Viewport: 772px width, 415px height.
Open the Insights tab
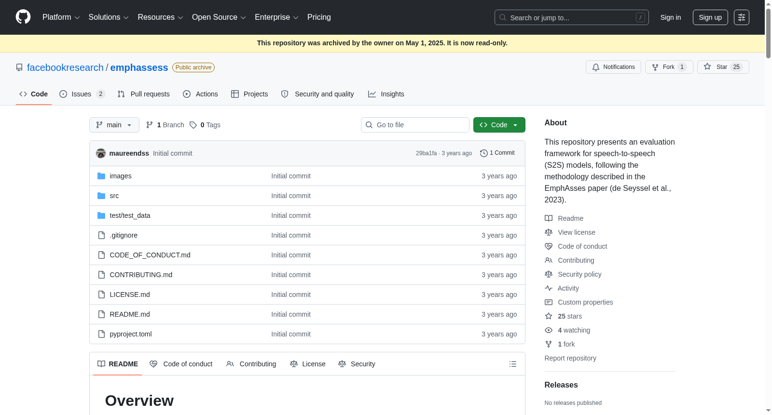[386, 94]
